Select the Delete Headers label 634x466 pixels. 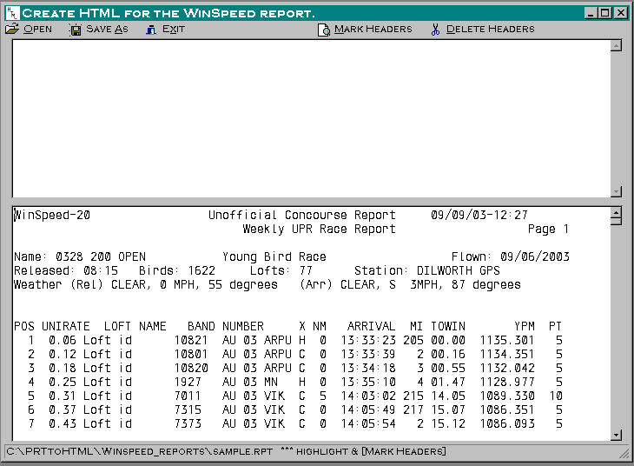(x=490, y=30)
